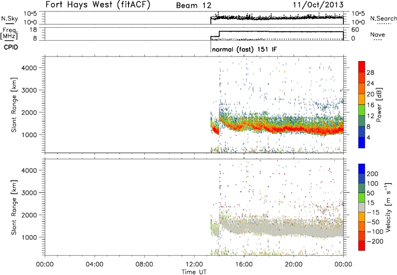Viewport: 397px width, 275px height.
Task: Click the "24" power color bar label
Action: 370,83
